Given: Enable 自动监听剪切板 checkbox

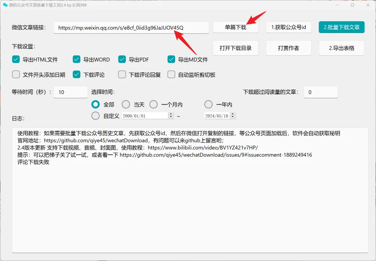Looking at the screenshot, I should click(x=171, y=75).
